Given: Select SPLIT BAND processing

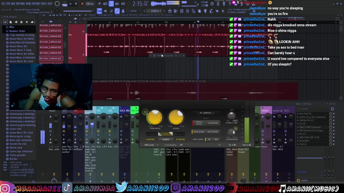Looking at the screenshot, I should 213,132.
